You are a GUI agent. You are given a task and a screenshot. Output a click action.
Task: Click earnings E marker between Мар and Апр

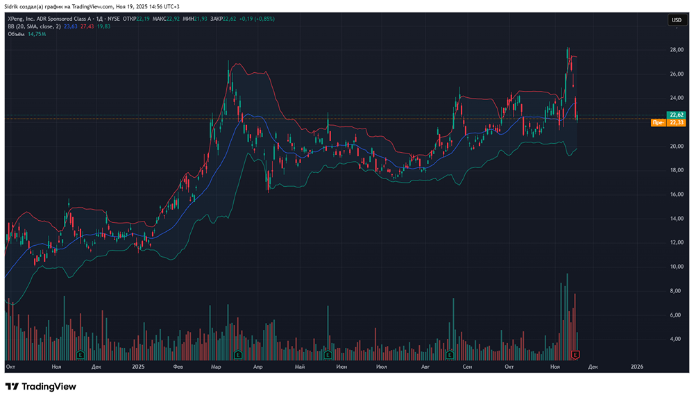[x=238, y=355]
